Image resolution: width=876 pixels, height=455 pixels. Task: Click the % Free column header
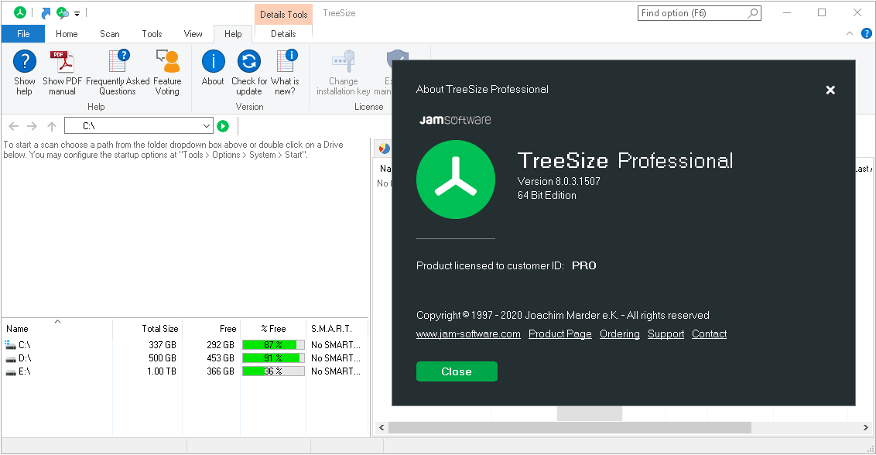tap(273, 329)
